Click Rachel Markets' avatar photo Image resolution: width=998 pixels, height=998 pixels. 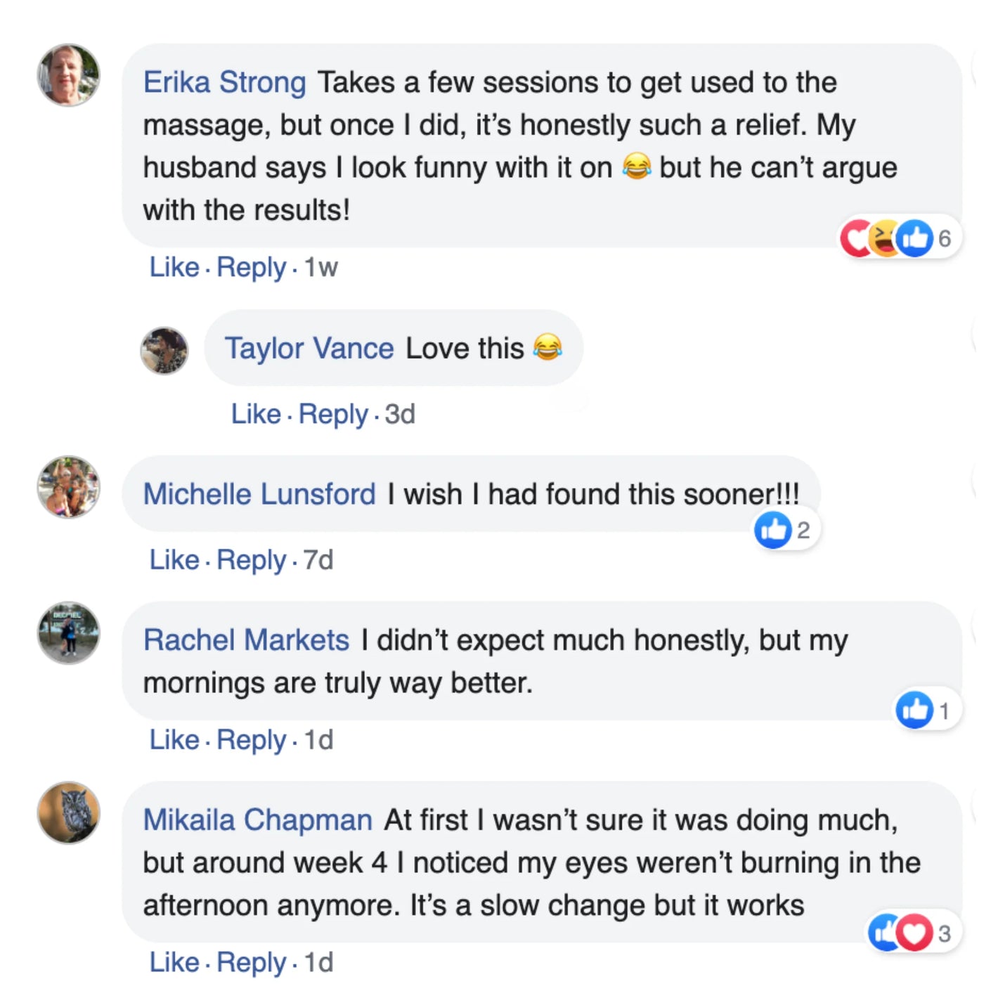point(68,633)
